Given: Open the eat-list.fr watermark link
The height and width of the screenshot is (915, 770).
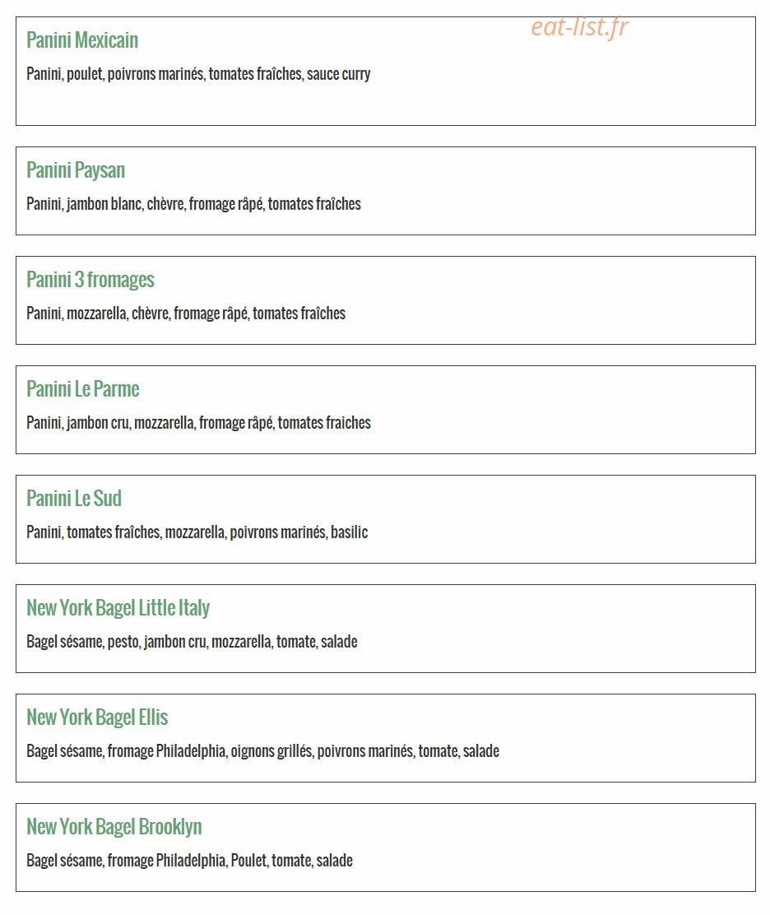Looking at the screenshot, I should click(x=580, y=27).
